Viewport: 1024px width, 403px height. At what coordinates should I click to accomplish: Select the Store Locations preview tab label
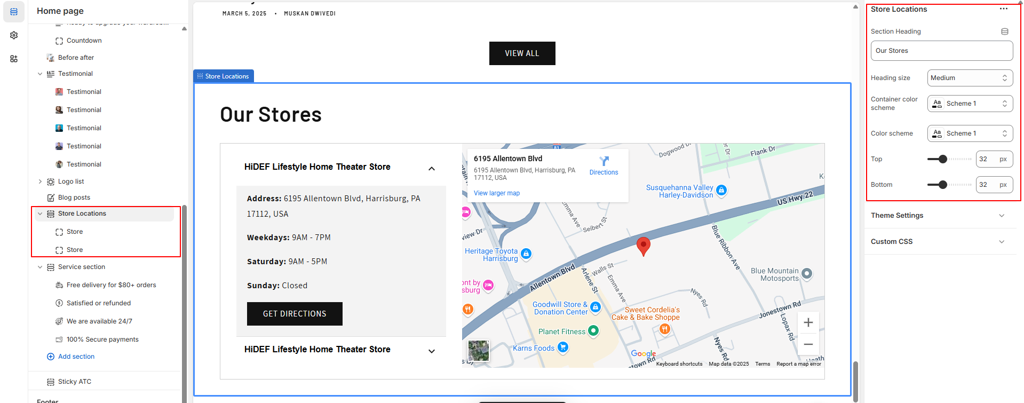coord(223,76)
